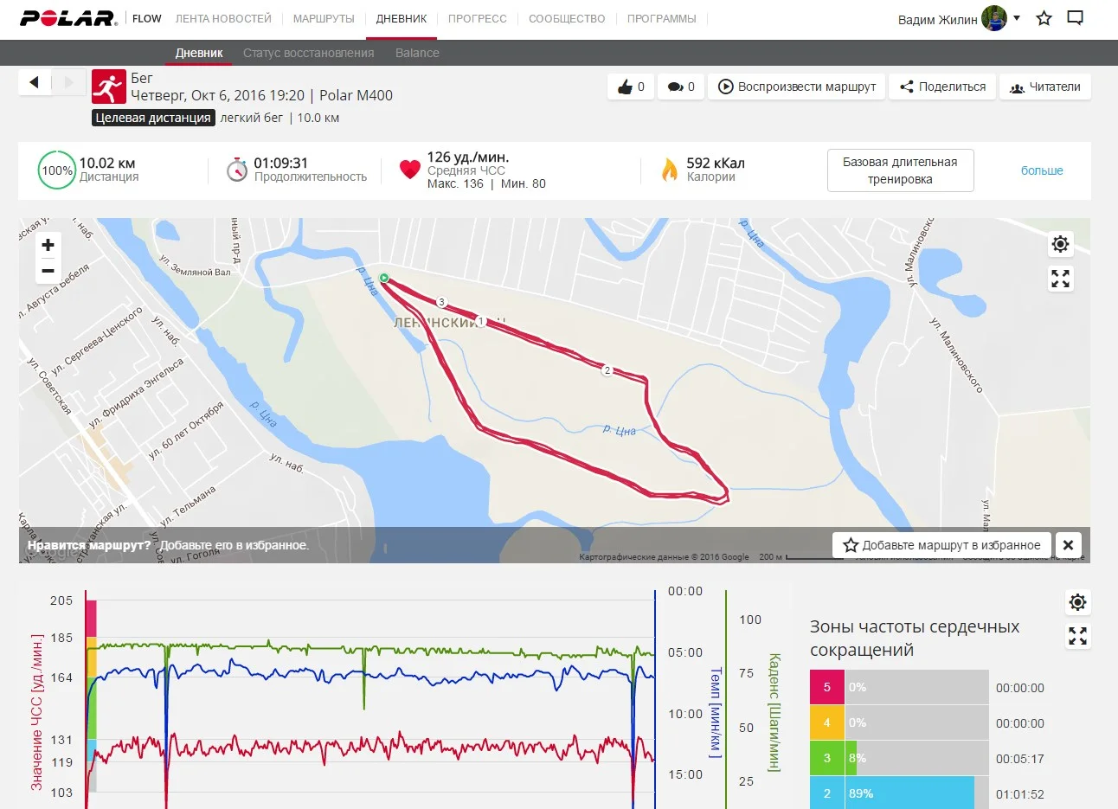The height and width of the screenshot is (809, 1118).
Task: Click the 10.02 км distance value
Action: (x=107, y=163)
